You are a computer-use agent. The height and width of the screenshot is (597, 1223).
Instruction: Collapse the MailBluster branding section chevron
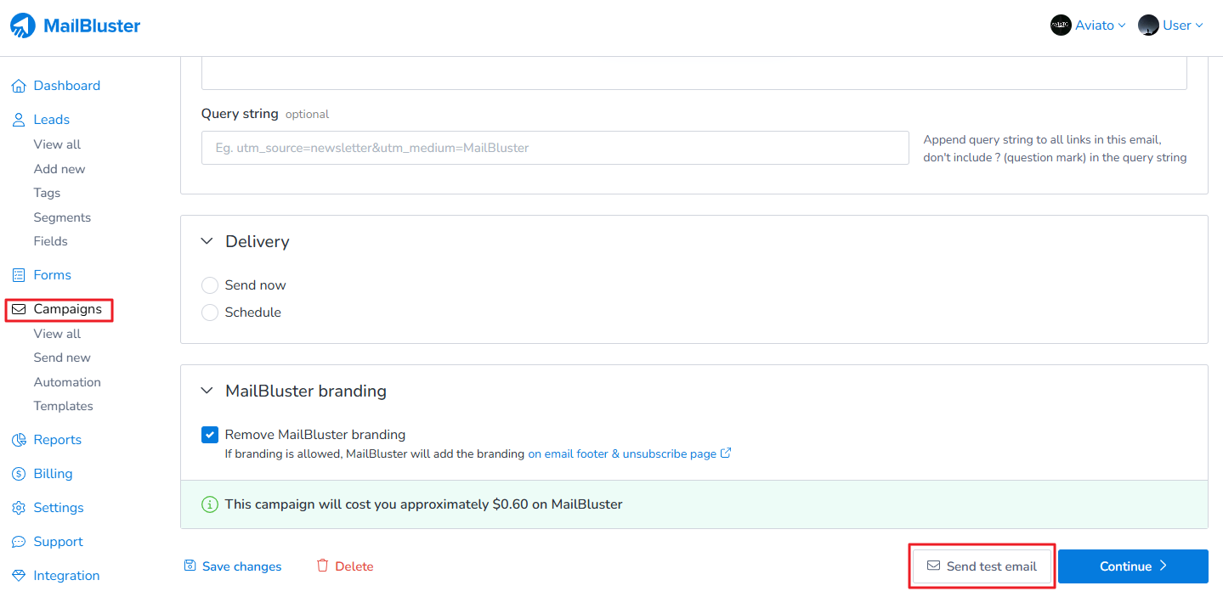tap(207, 391)
